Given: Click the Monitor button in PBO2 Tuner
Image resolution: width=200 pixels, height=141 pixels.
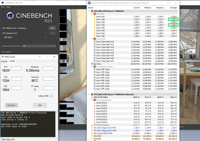Looking at the screenshot, I should coord(11,105).
